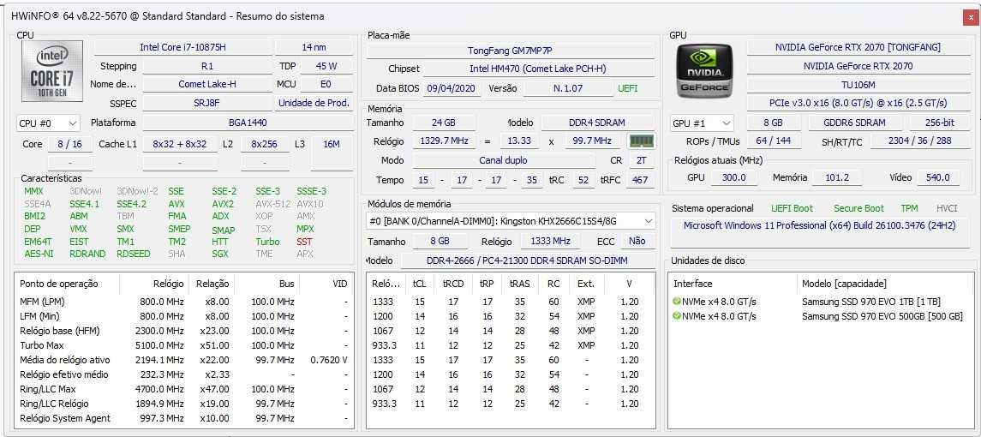Click the AES-NI feature flag
Viewport: 981px width, 437px height.
39,254
